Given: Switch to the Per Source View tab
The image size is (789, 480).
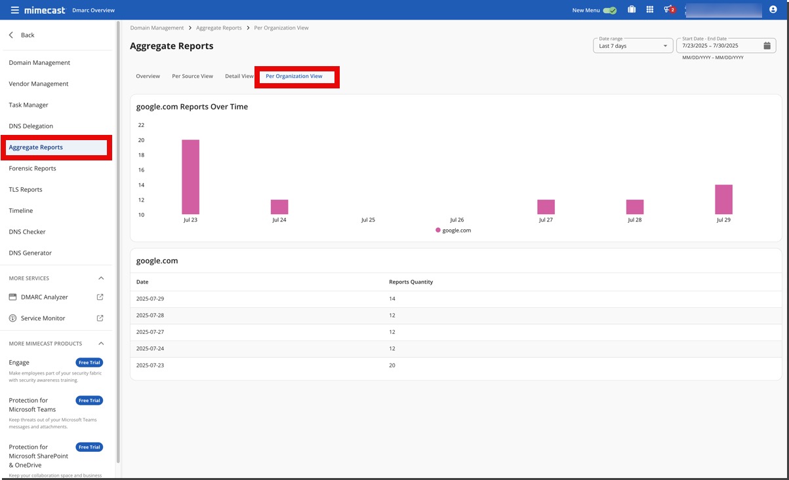Looking at the screenshot, I should coord(192,77).
